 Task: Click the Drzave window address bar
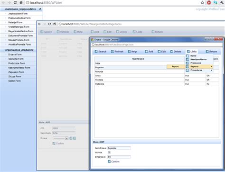(157, 45)
